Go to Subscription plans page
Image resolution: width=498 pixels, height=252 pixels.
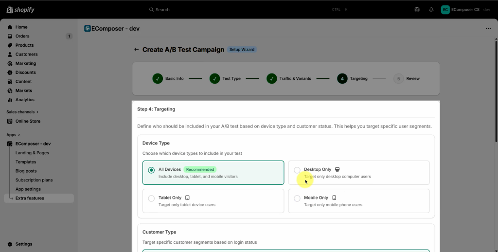pos(34,180)
